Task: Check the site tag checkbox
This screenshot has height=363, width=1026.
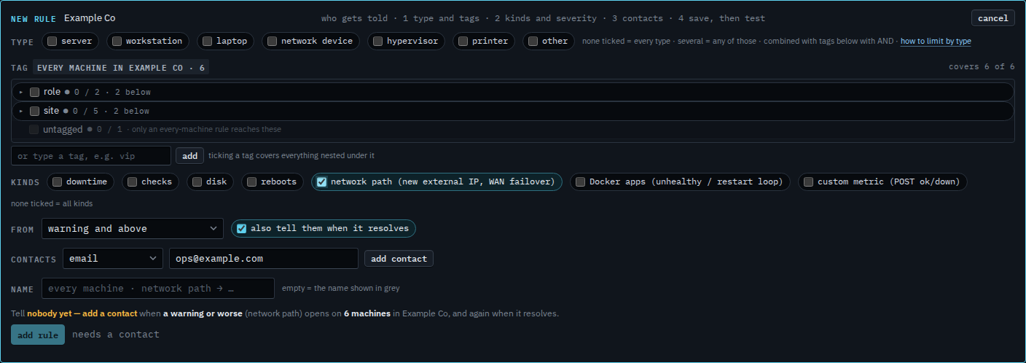Action: (34, 111)
